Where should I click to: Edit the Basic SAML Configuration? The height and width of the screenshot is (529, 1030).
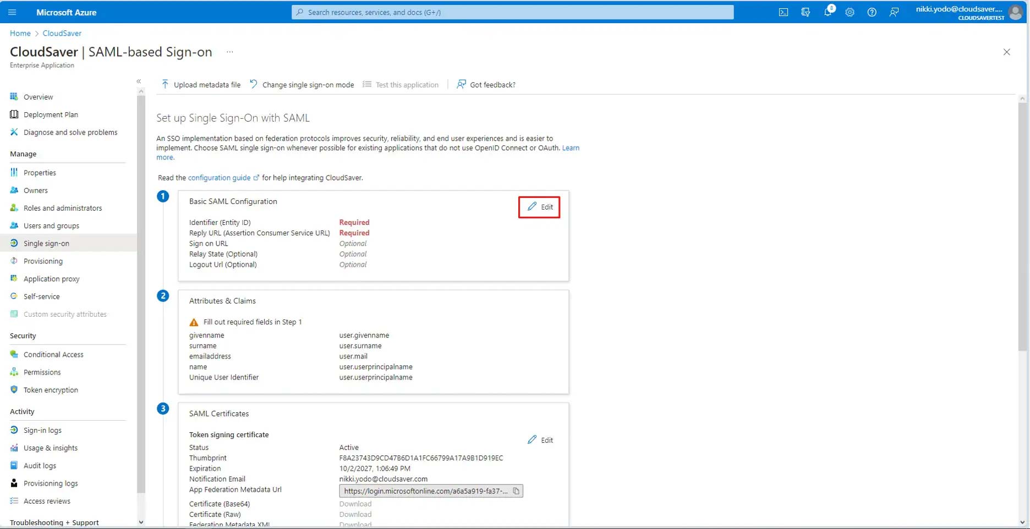click(539, 207)
